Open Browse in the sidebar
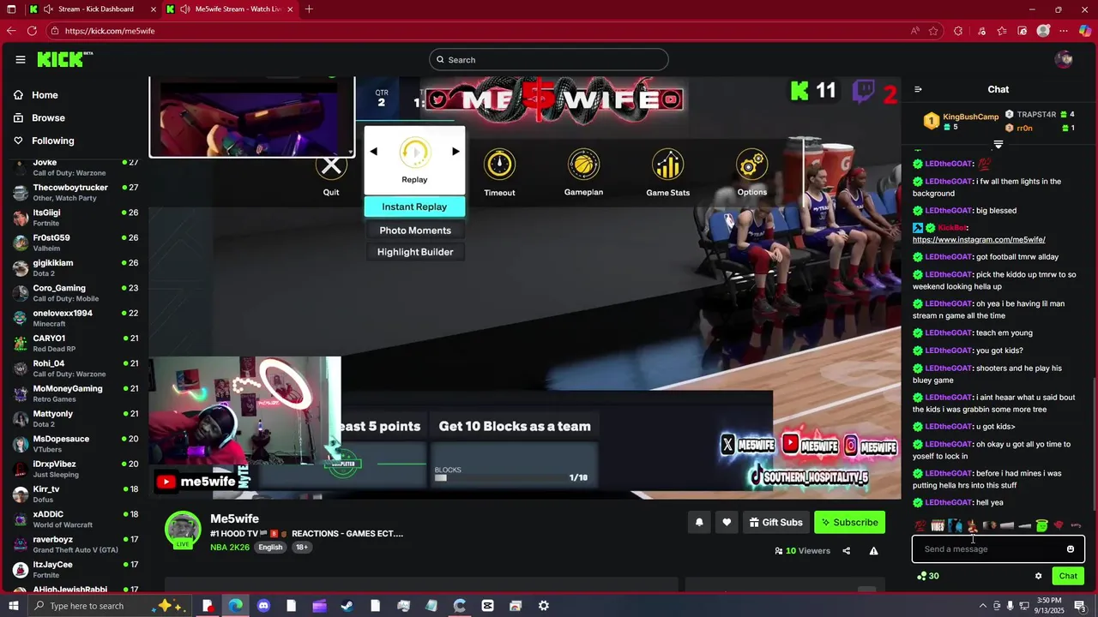This screenshot has height=617, width=1098. 48,118
